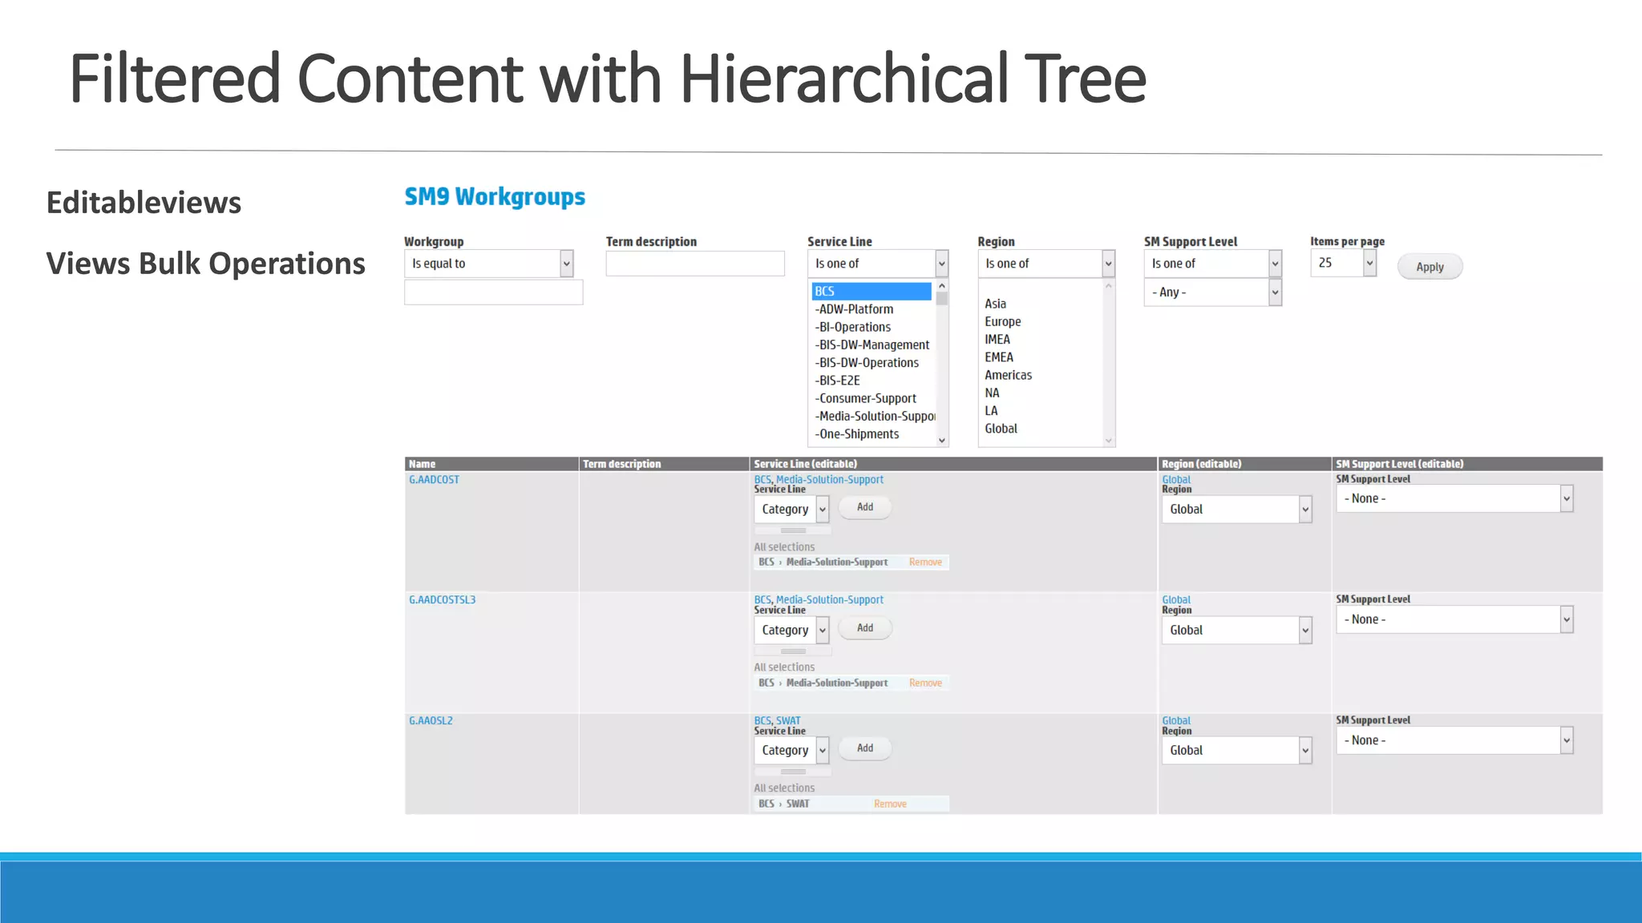Image resolution: width=1642 pixels, height=923 pixels.
Task: Select -Consumer-Support in Service Line list
Action: click(x=865, y=398)
